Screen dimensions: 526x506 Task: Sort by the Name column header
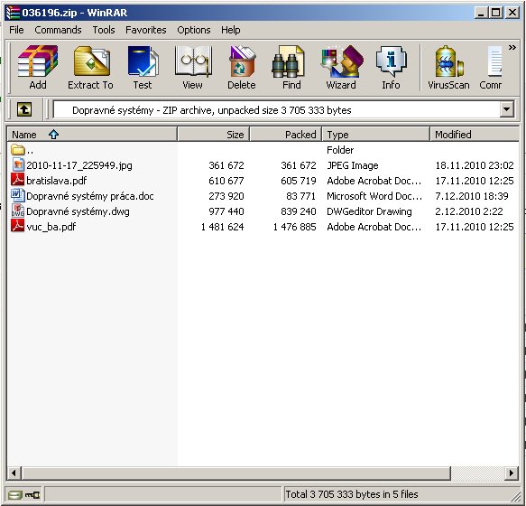coord(92,135)
